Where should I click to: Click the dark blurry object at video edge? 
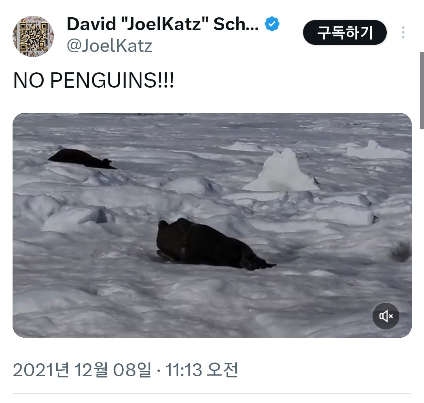[401, 251]
